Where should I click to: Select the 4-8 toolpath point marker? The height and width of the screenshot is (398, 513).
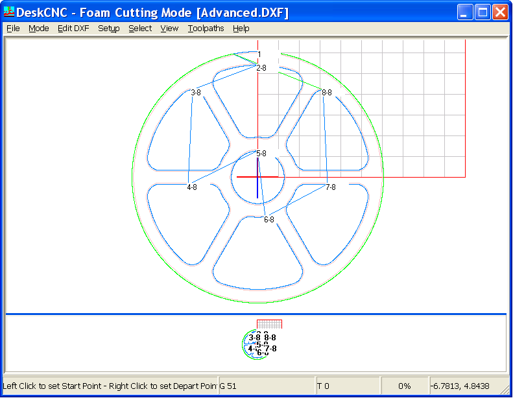(x=192, y=187)
